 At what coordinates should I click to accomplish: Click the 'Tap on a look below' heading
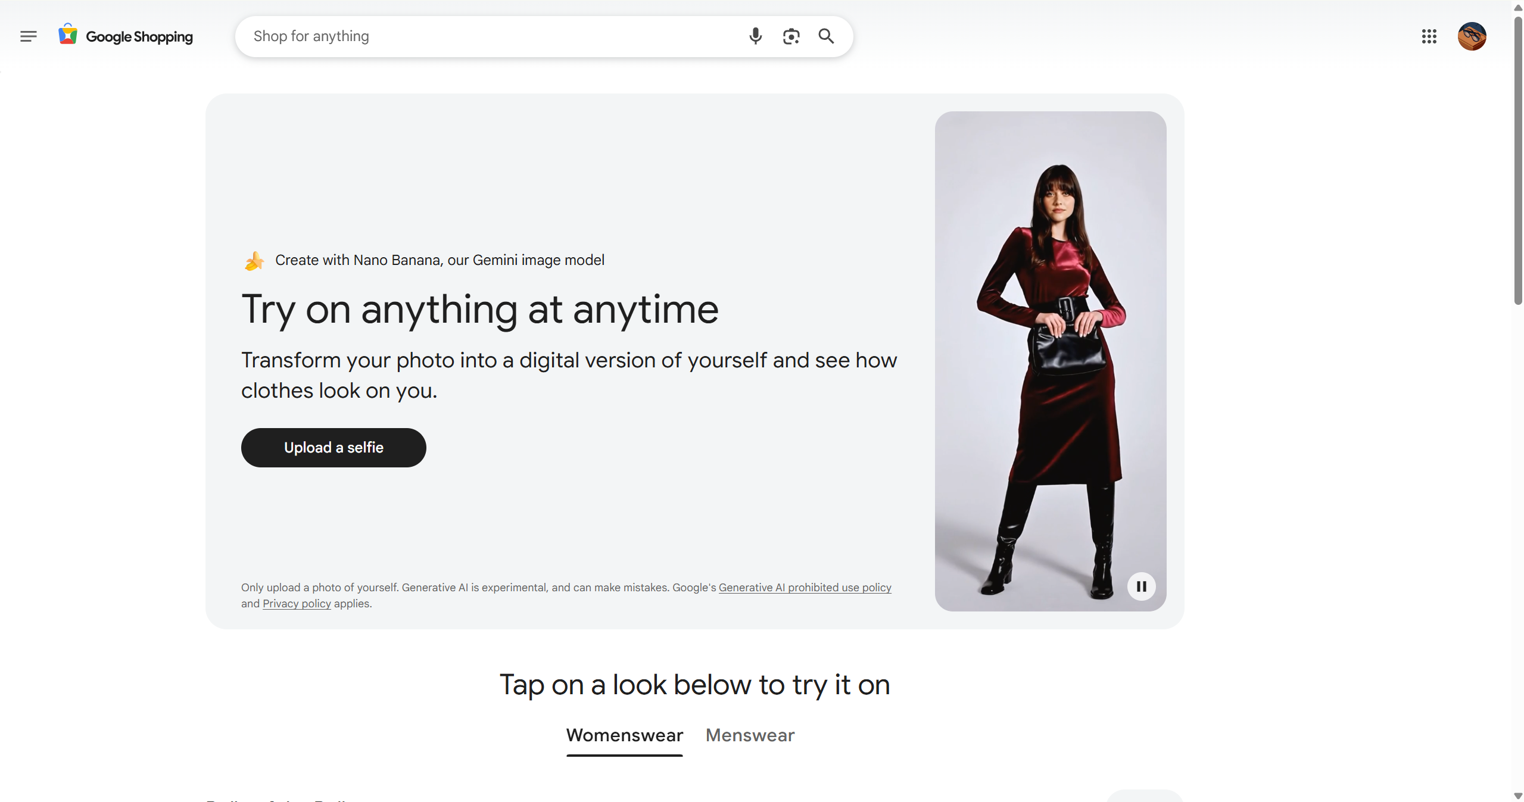[694, 685]
